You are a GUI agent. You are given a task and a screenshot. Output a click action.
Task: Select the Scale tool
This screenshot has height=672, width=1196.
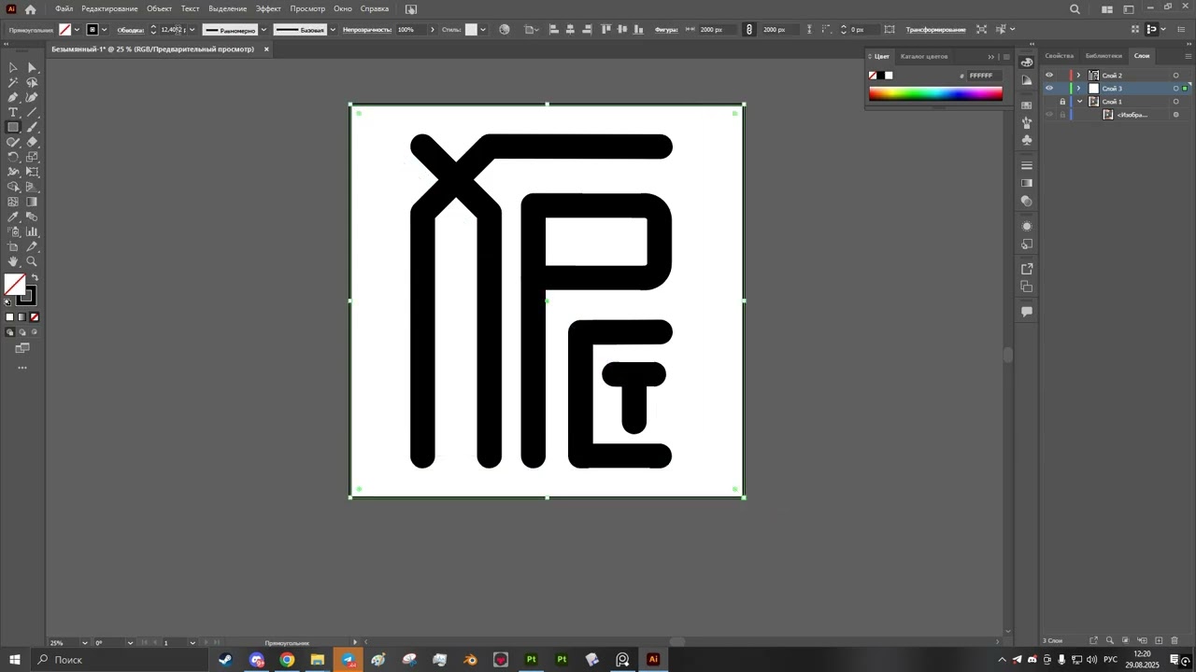32,157
